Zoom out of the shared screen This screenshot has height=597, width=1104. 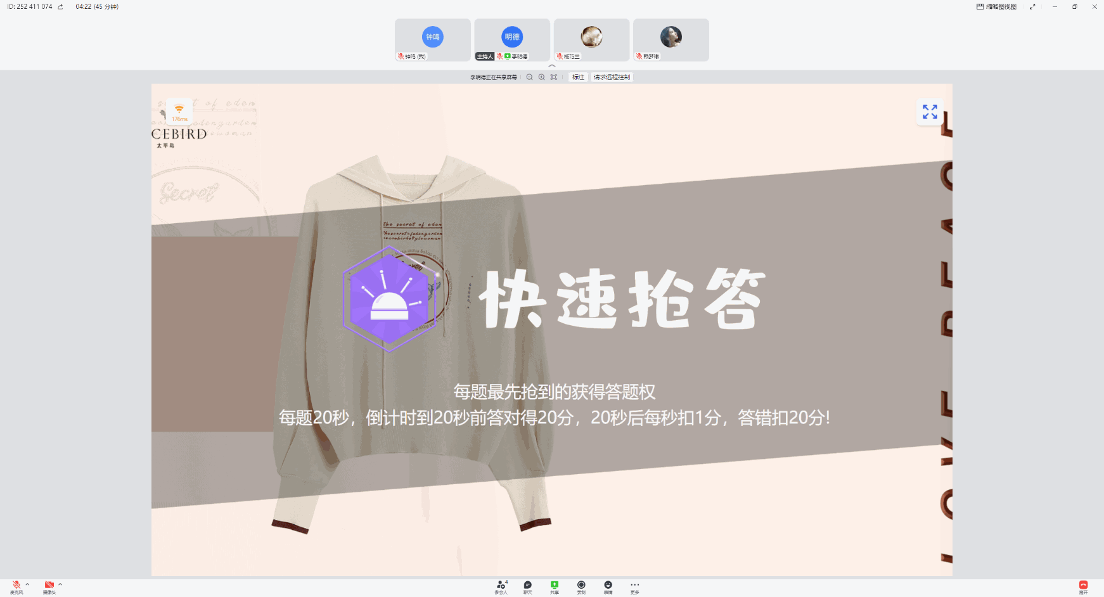pos(529,77)
